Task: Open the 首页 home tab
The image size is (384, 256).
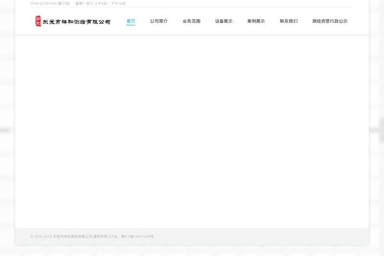Action: point(131,21)
